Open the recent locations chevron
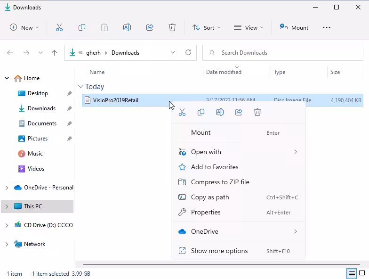The width and height of the screenshot is (369, 279). click(x=40, y=53)
